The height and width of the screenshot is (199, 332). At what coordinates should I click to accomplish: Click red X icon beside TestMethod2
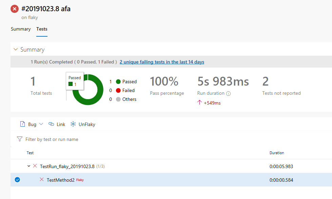click(x=42, y=180)
